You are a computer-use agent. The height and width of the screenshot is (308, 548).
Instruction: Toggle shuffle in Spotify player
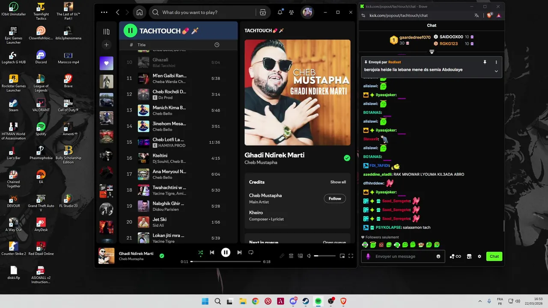click(200, 253)
